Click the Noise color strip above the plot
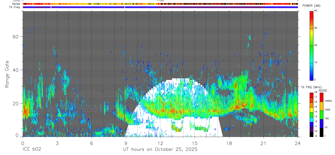Screen dimensions: 335x155 pos(160,4)
